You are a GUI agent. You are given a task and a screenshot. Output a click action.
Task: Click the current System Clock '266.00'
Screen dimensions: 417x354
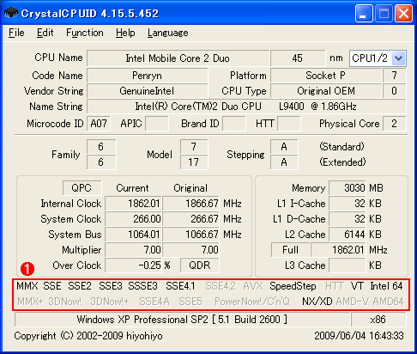coord(133,219)
